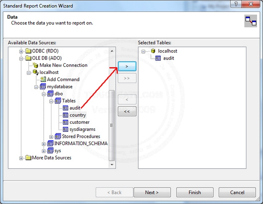This screenshot has height=204, width=263.
Task: Click the < remove table button
Action: pos(127,99)
